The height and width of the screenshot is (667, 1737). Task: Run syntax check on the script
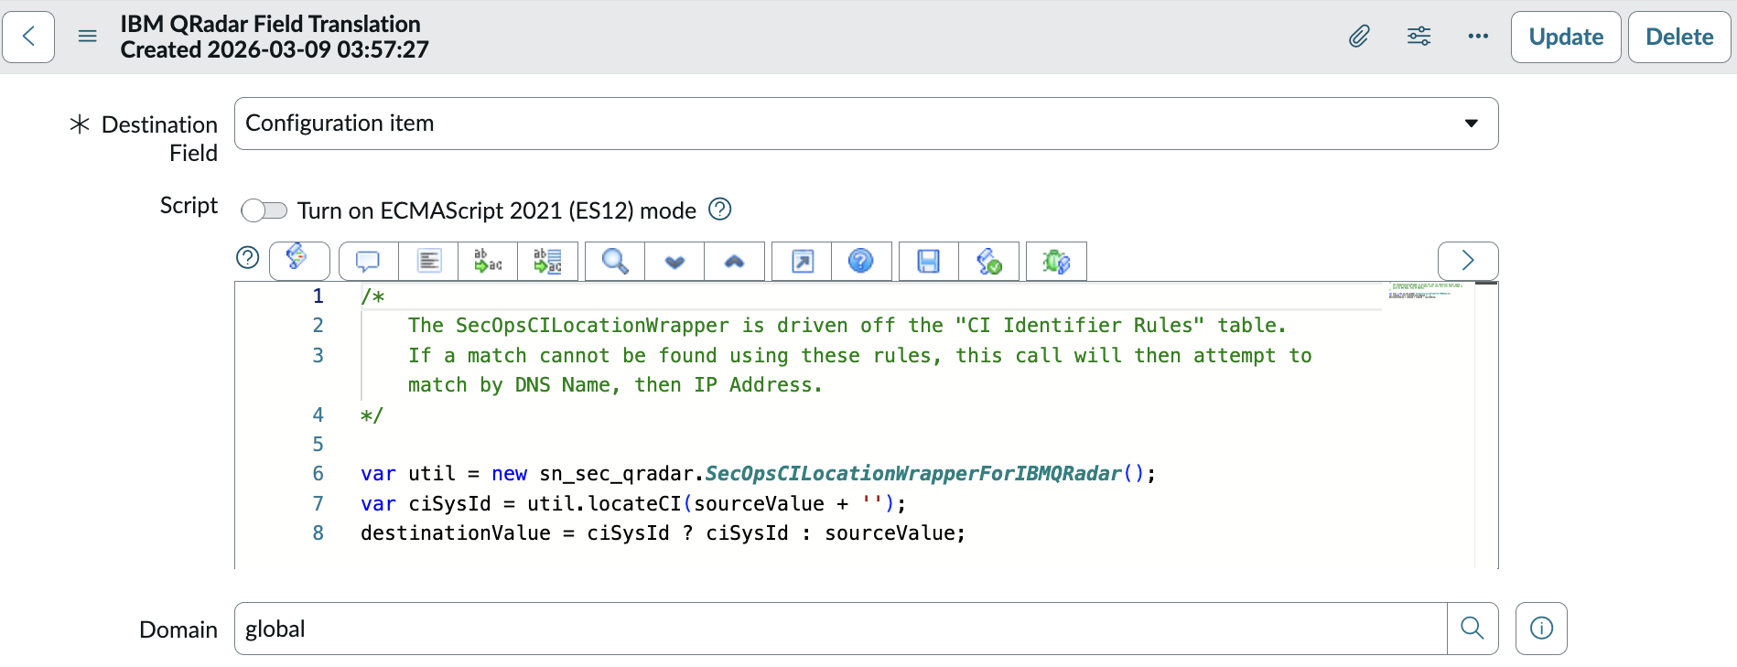(x=988, y=262)
